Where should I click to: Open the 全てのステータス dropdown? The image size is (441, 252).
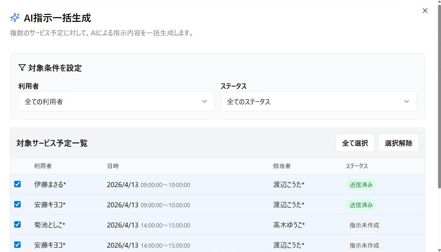[318, 101]
